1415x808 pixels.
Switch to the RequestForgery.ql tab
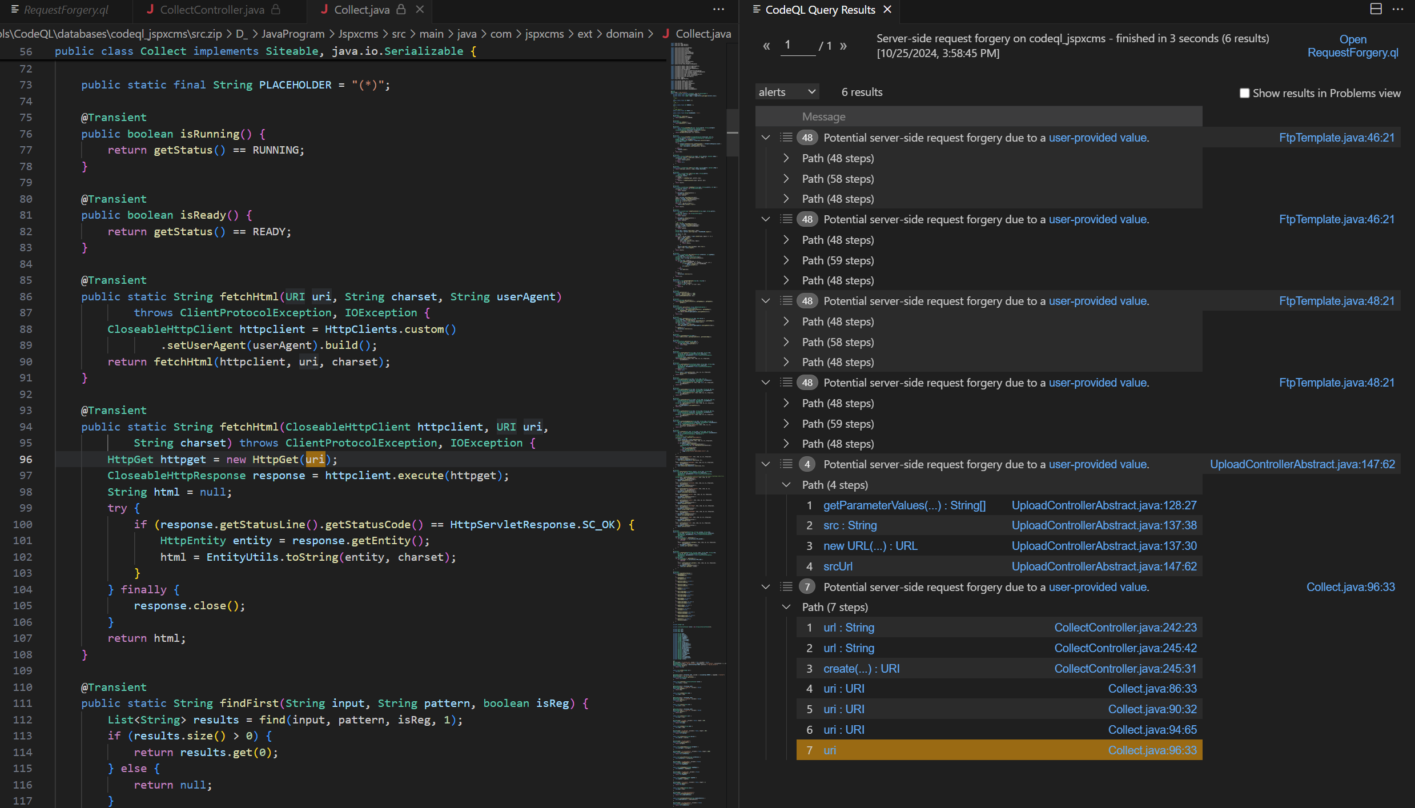(66, 10)
